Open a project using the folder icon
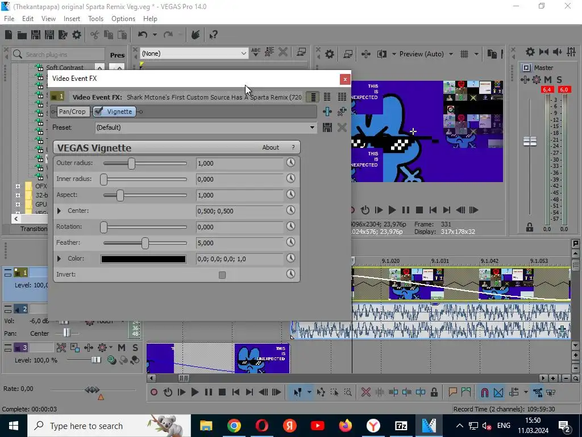 pyautogui.click(x=22, y=35)
